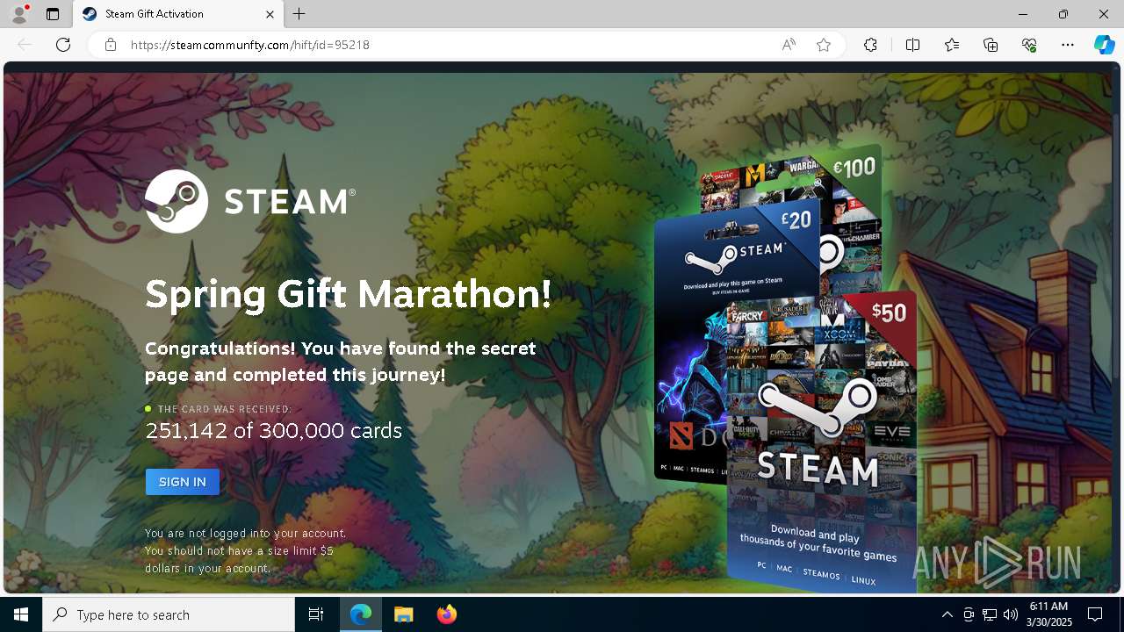Click 'You are not logged into your account.' text
The width and height of the screenshot is (1124, 632).
pos(246,533)
